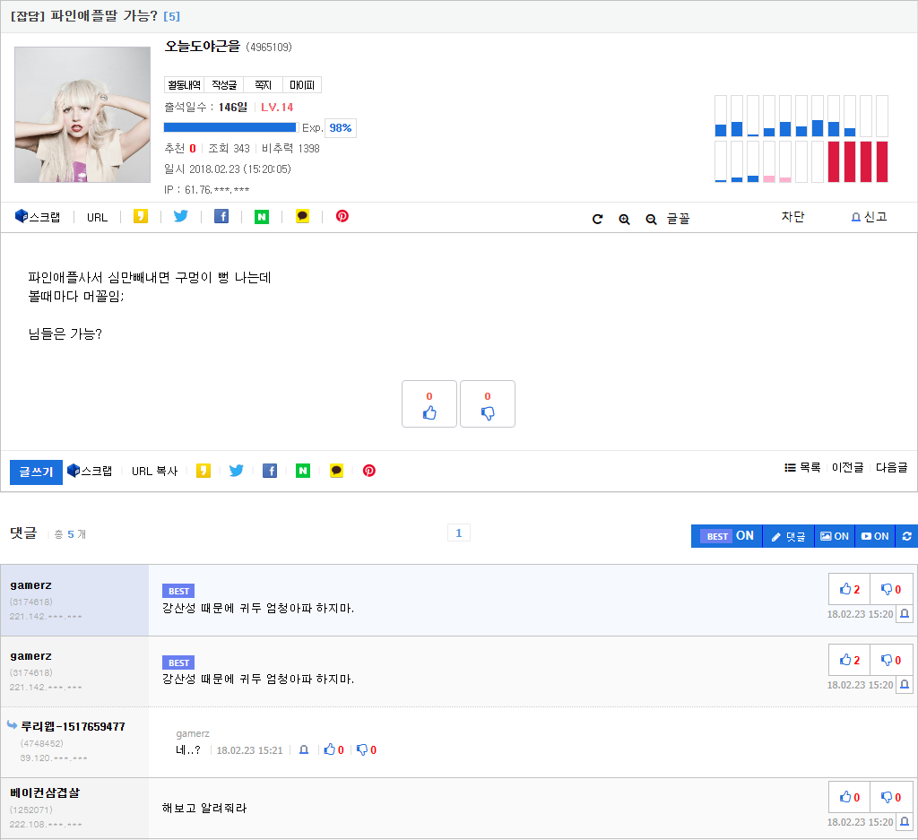
Task: Open the 쪽지 message tab
Action: [263, 85]
